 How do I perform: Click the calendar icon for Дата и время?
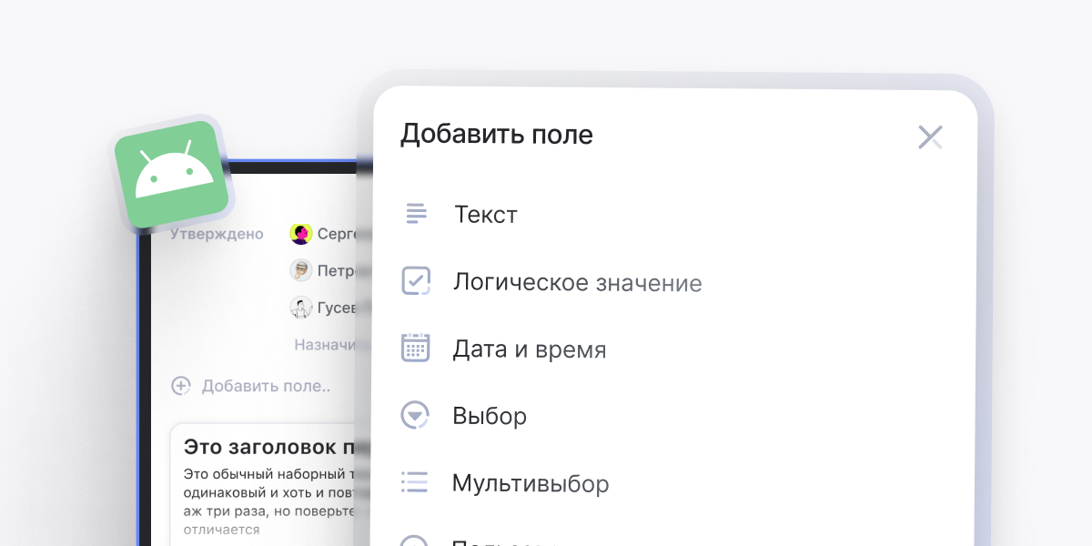point(415,348)
